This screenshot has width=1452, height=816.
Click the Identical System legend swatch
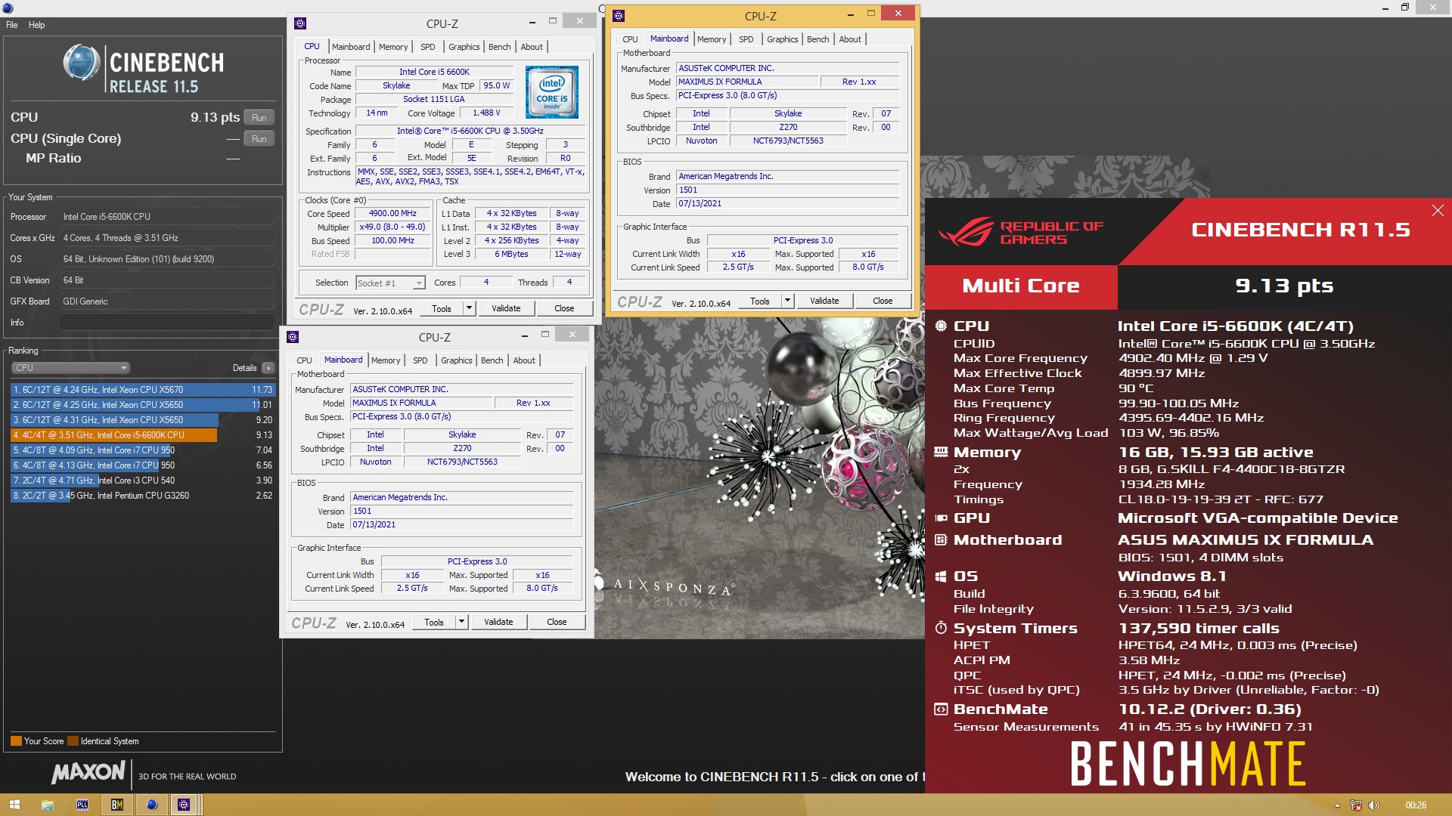73,741
